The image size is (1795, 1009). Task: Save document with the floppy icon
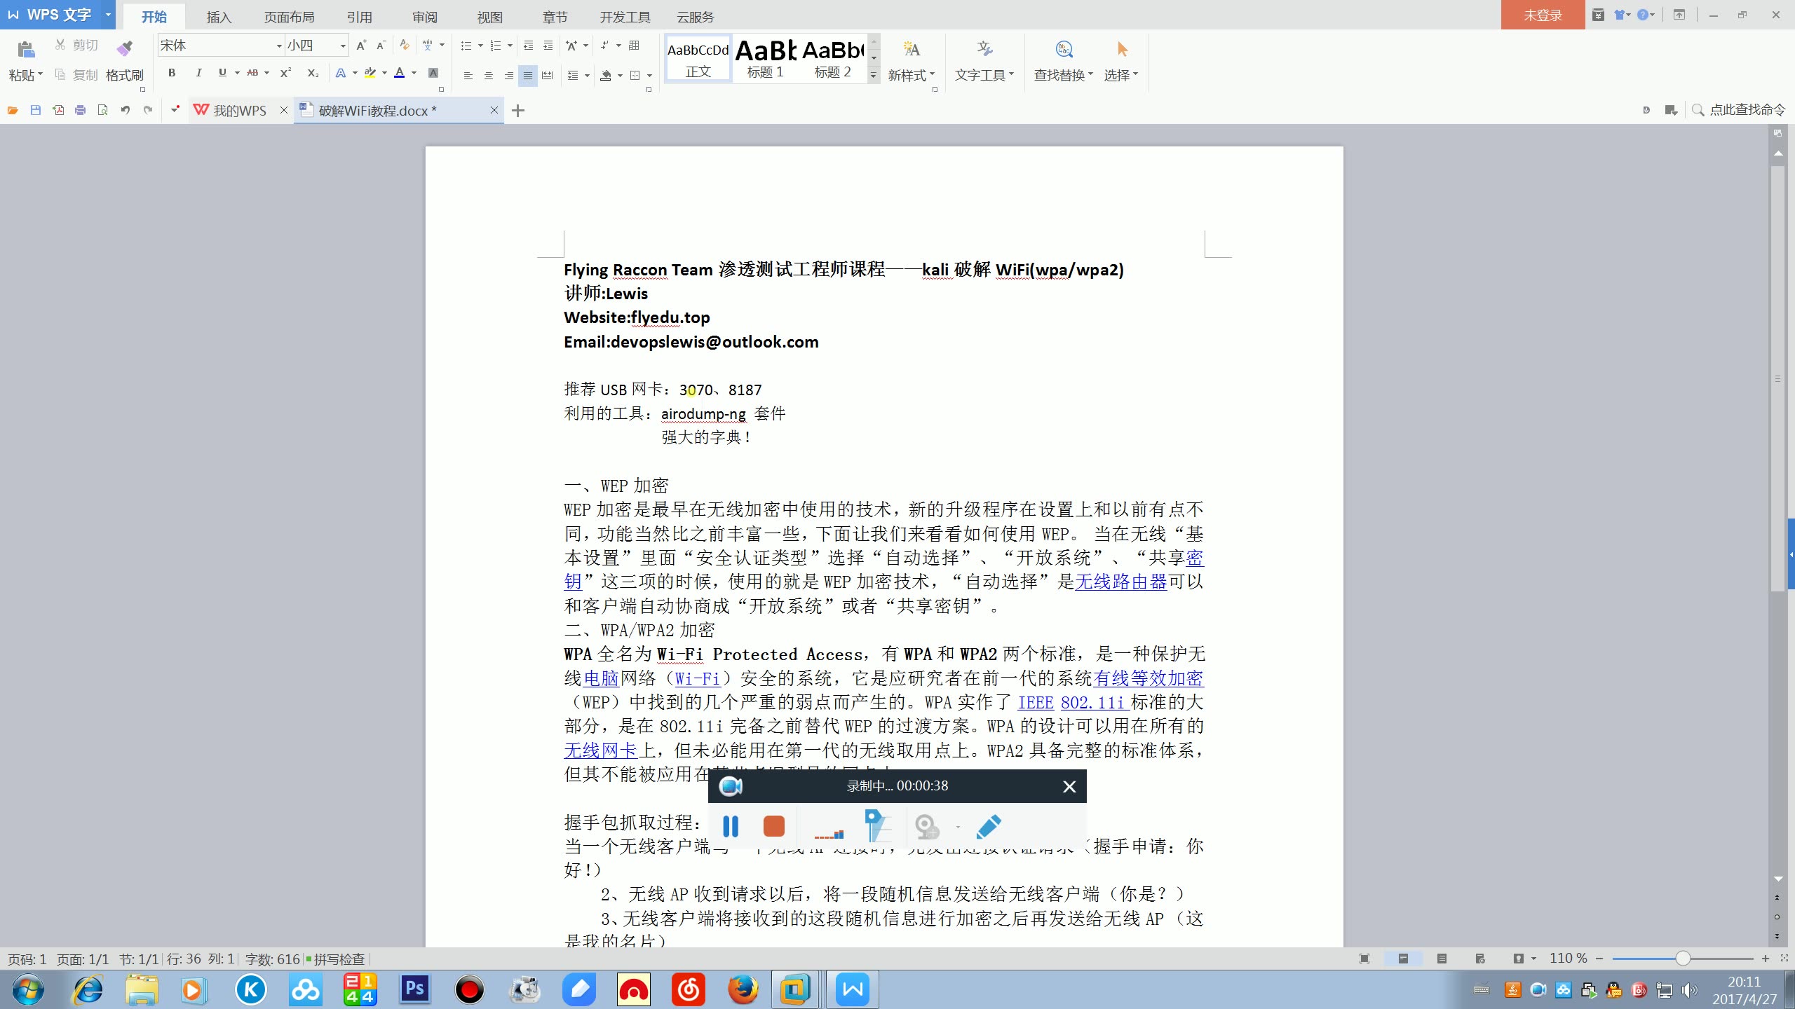(x=36, y=110)
